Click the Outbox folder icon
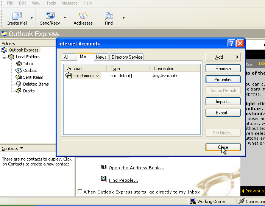This screenshot has height=206, width=265. (x=19, y=70)
